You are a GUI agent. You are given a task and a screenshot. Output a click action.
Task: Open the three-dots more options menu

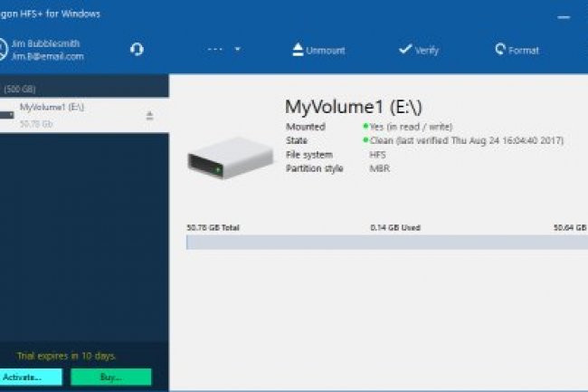point(214,50)
